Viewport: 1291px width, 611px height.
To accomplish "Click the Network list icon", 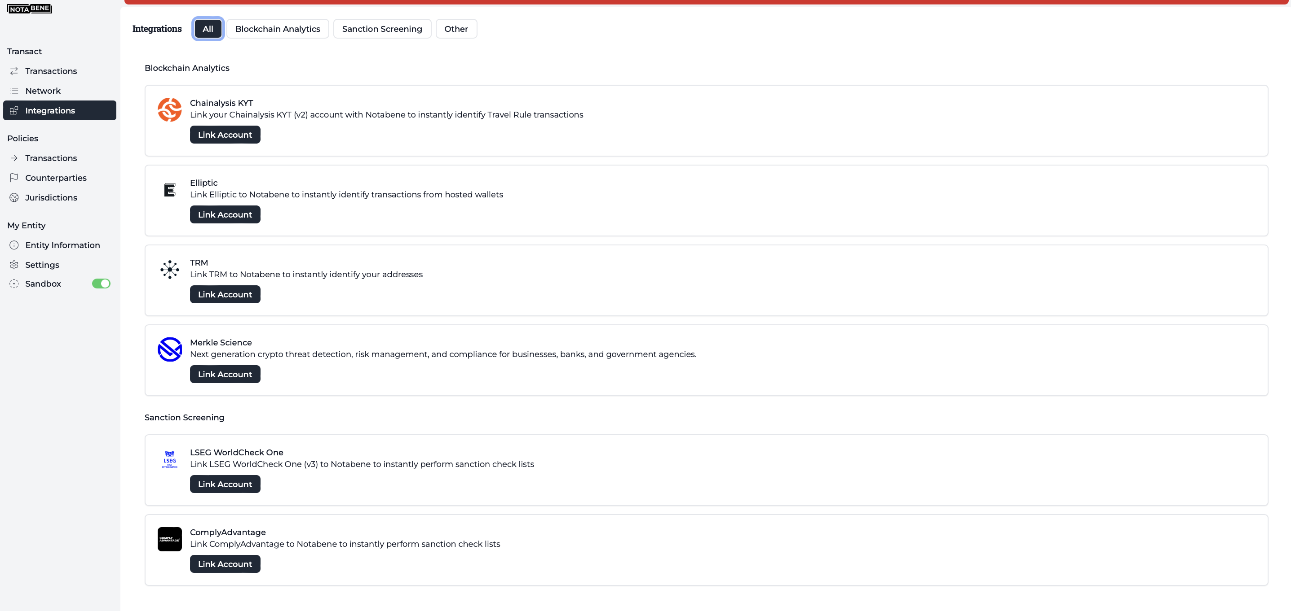I will [14, 91].
